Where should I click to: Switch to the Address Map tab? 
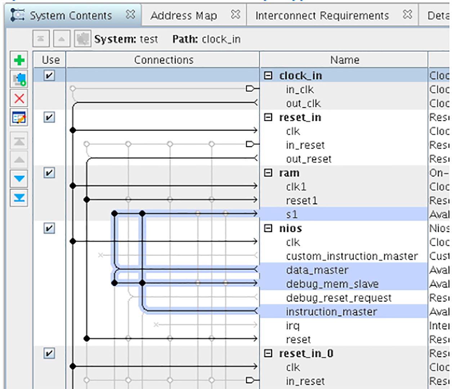[184, 15]
